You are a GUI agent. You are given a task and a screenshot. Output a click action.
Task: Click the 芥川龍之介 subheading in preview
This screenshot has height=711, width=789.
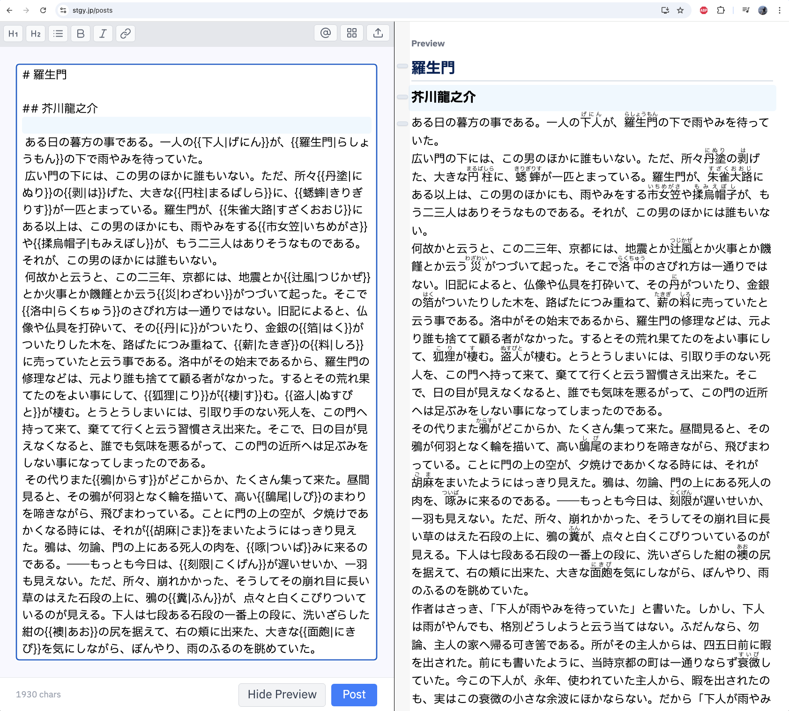pyautogui.click(x=443, y=97)
